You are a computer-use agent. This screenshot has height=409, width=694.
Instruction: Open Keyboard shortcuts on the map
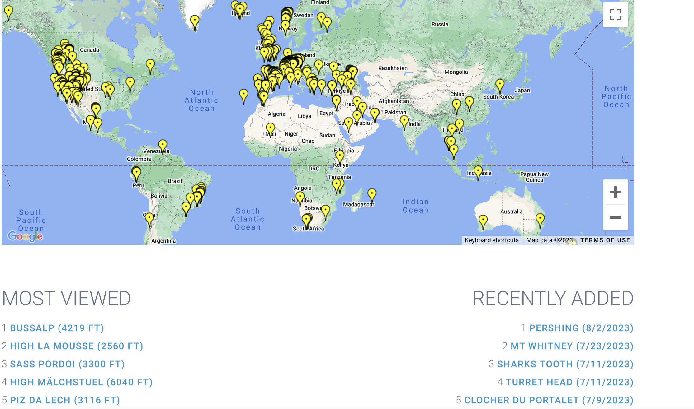492,240
